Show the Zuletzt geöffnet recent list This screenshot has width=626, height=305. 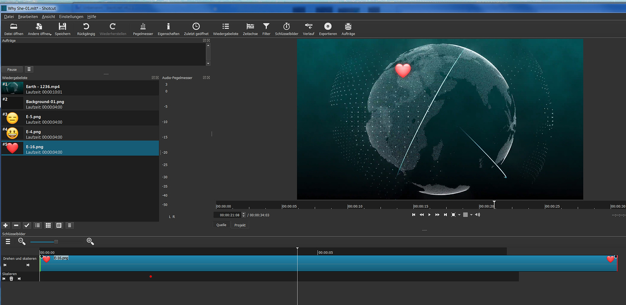[x=196, y=29]
